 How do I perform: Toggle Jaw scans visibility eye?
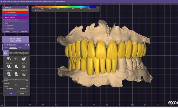coord(6,10)
